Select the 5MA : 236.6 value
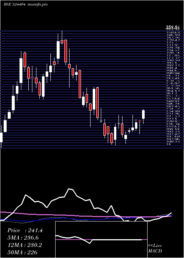This screenshot has width=184, height=258. pos(24,238)
